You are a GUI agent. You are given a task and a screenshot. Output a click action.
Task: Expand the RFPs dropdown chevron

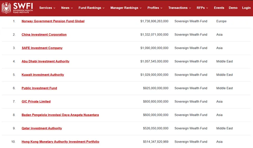[x=207, y=8]
